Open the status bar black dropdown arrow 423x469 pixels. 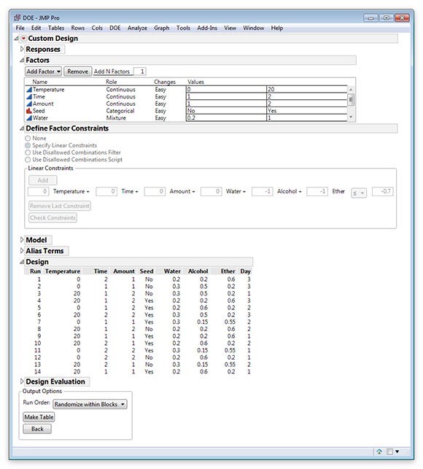click(x=397, y=451)
